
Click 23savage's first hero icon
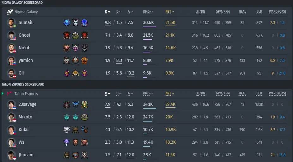click(x=67, y=105)
